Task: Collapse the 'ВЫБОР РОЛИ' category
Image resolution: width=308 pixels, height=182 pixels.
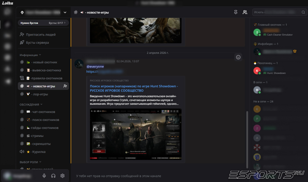Action: click(30, 162)
